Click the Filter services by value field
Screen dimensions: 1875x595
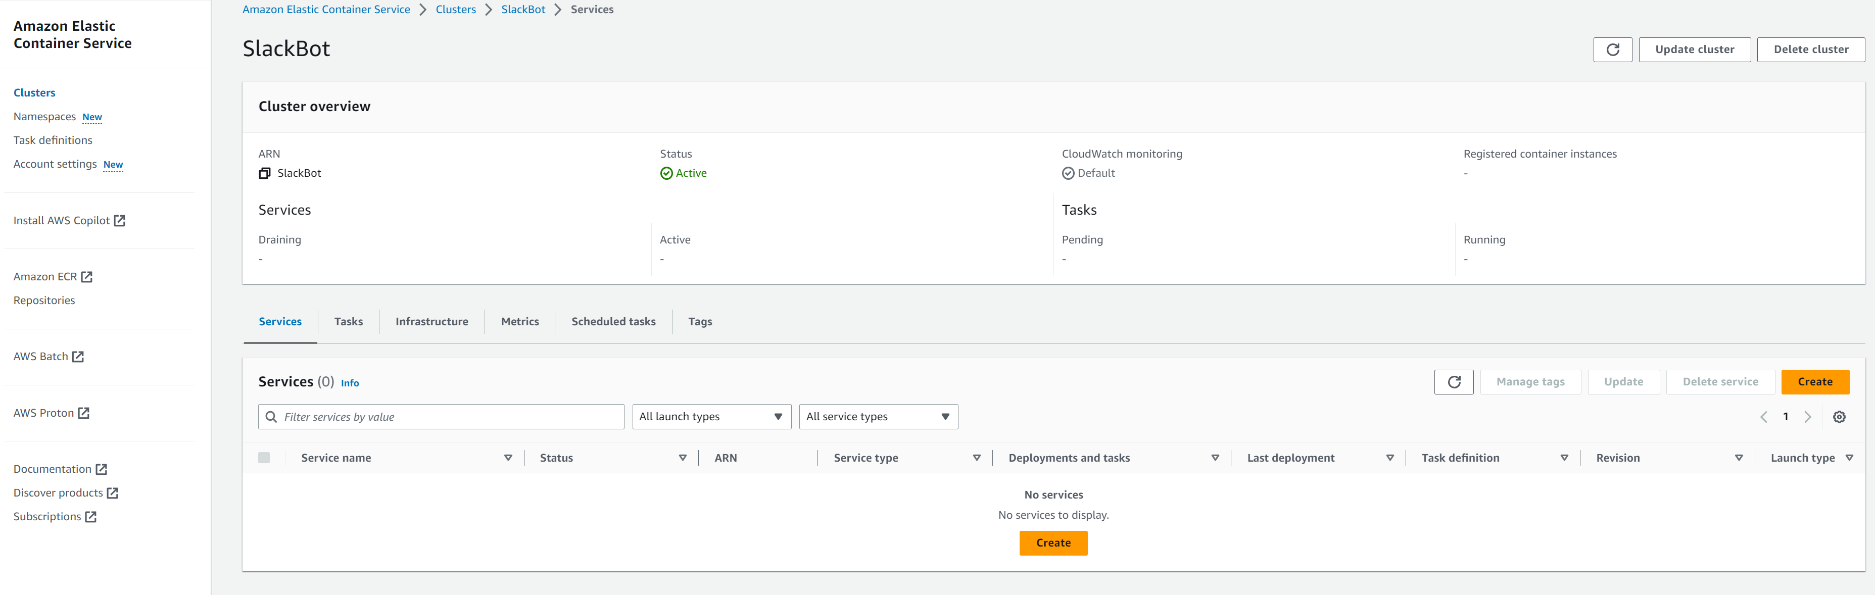pyautogui.click(x=441, y=416)
